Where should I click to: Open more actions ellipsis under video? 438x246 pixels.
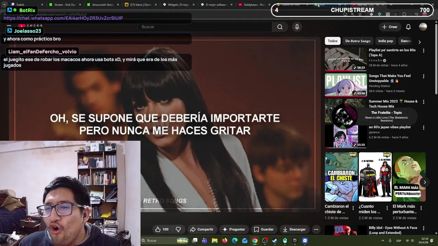tap(316, 229)
